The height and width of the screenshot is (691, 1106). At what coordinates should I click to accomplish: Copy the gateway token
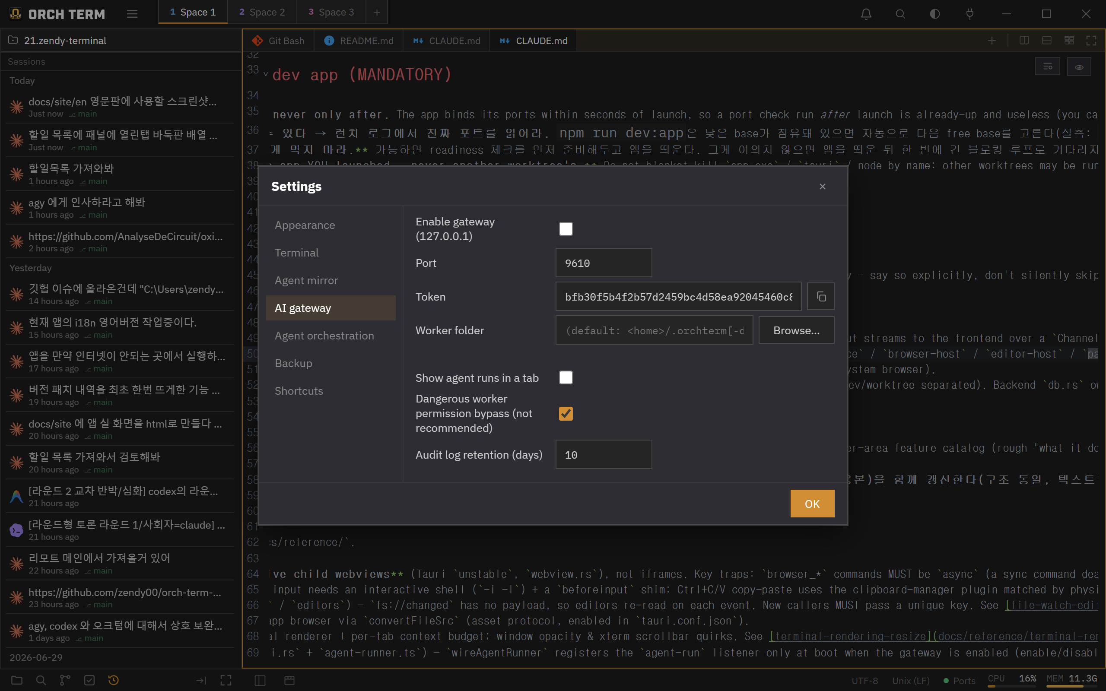(821, 297)
